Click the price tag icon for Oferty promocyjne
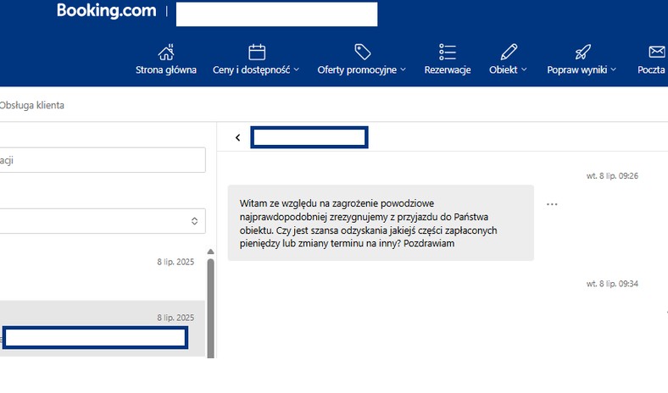 [363, 52]
